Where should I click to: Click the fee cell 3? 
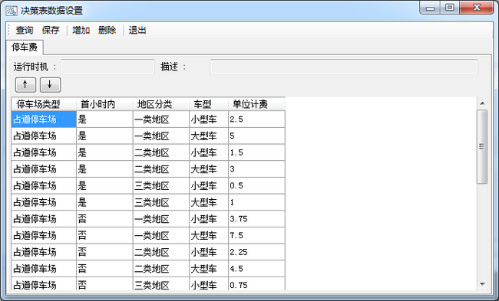[256, 169]
